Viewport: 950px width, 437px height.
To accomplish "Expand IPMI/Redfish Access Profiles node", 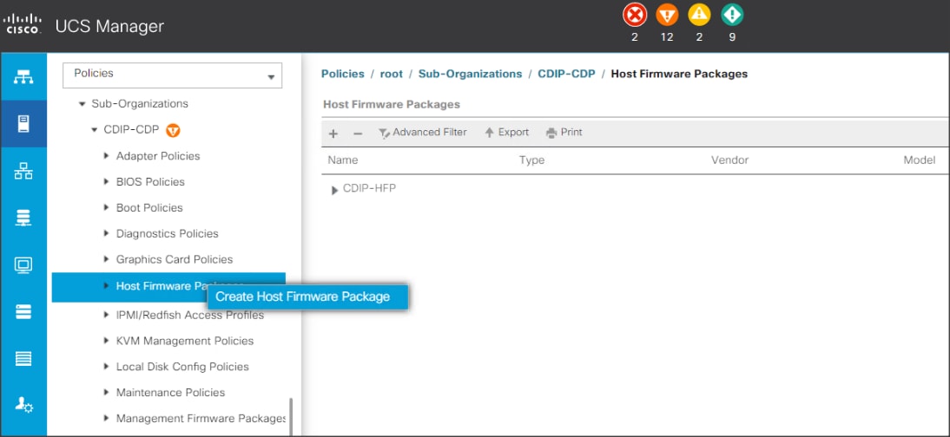I will click(x=107, y=315).
